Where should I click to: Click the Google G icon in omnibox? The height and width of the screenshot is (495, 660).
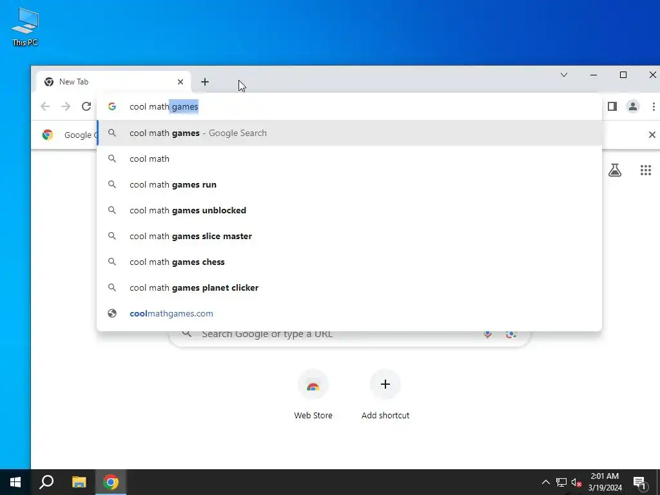(x=112, y=106)
